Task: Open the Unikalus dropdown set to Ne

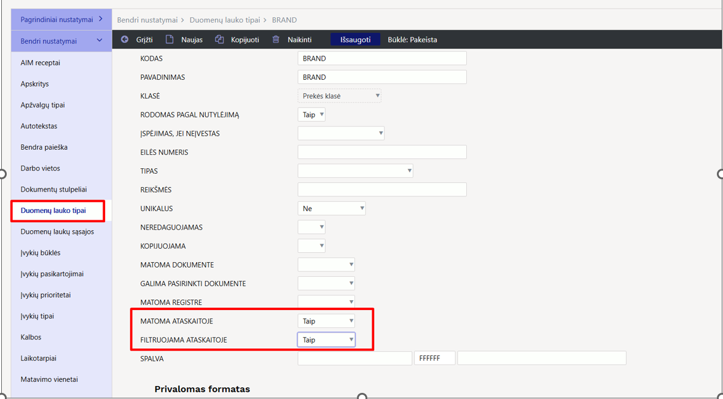Action: (332, 208)
